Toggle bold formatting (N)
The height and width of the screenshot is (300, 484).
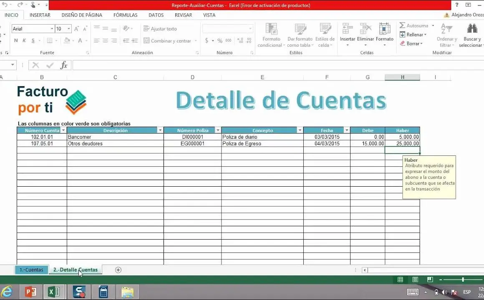pyautogui.click(x=16, y=41)
